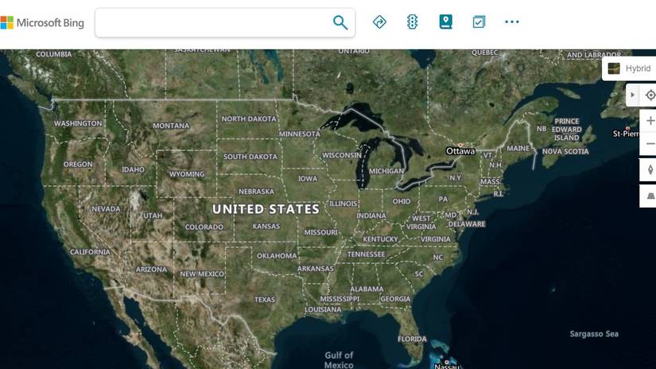The width and height of the screenshot is (656, 369).
Task: Open the saved places icon
Action: point(445,21)
